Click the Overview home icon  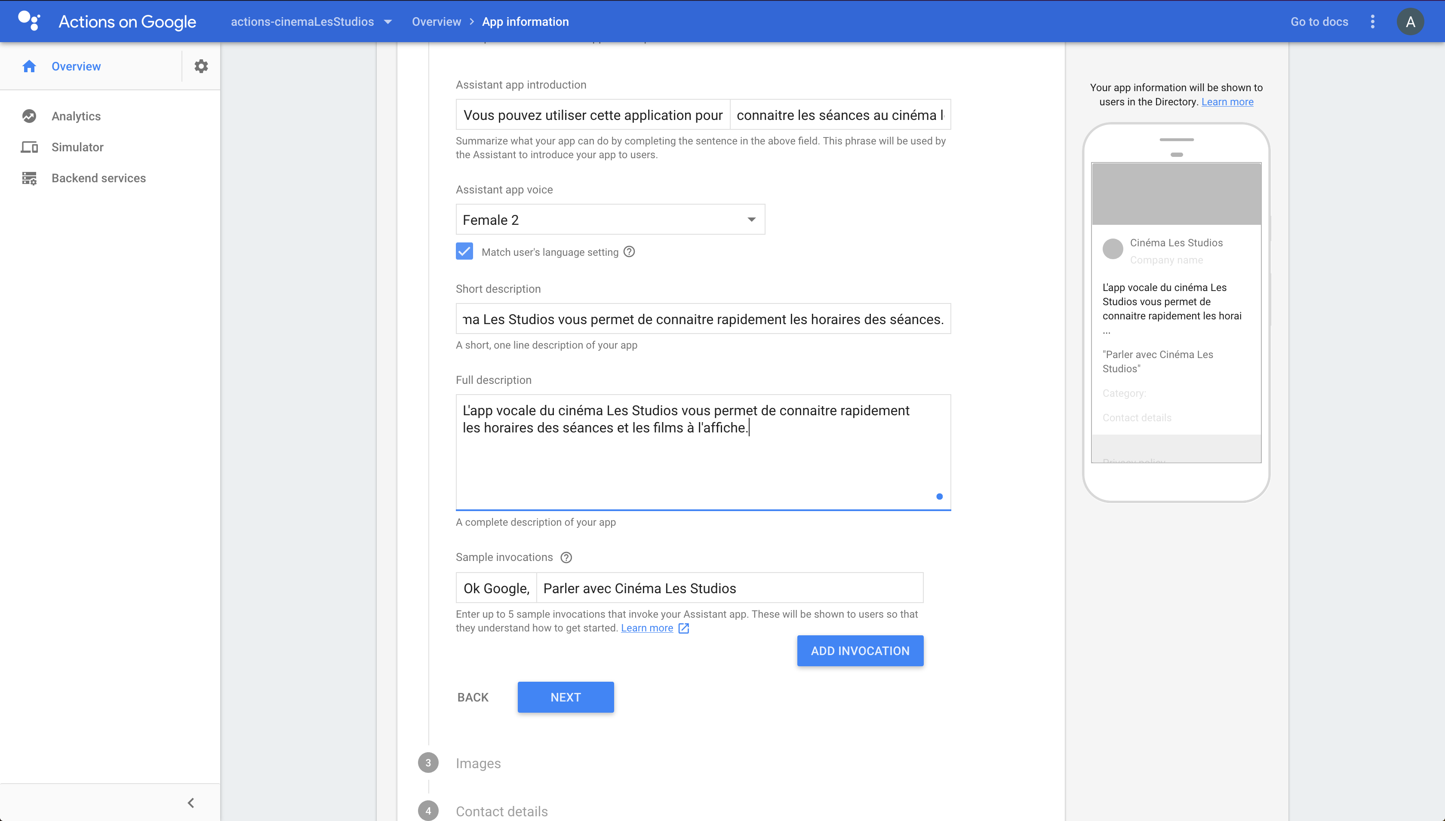(29, 67)
